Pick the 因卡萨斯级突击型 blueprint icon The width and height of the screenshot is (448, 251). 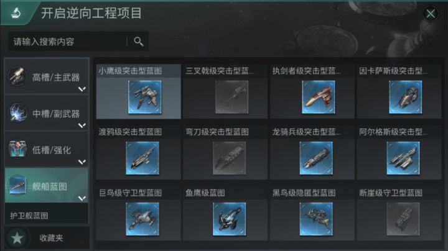(x=406, y=97)
